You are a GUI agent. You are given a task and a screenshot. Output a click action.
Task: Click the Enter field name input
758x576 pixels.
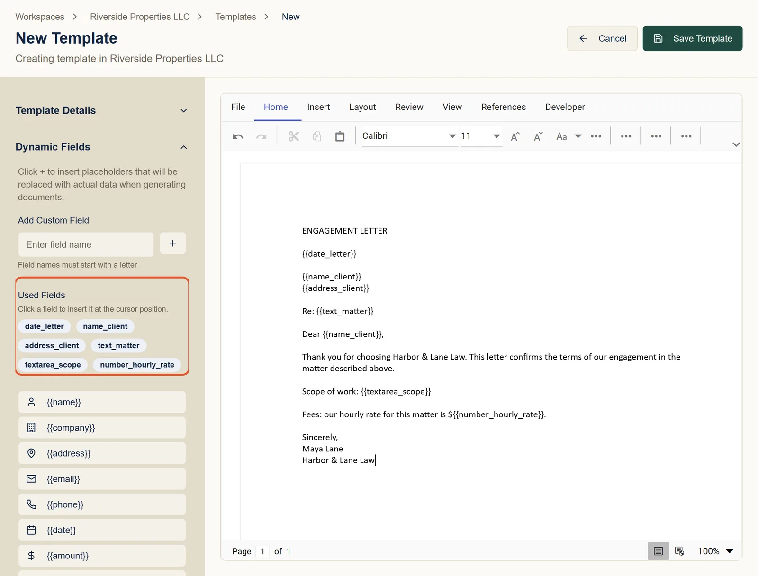(x=86, y=244)
